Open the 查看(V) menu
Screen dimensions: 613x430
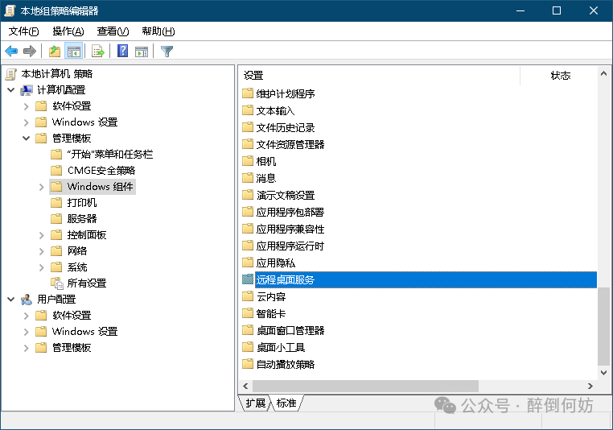coord(113,31)
